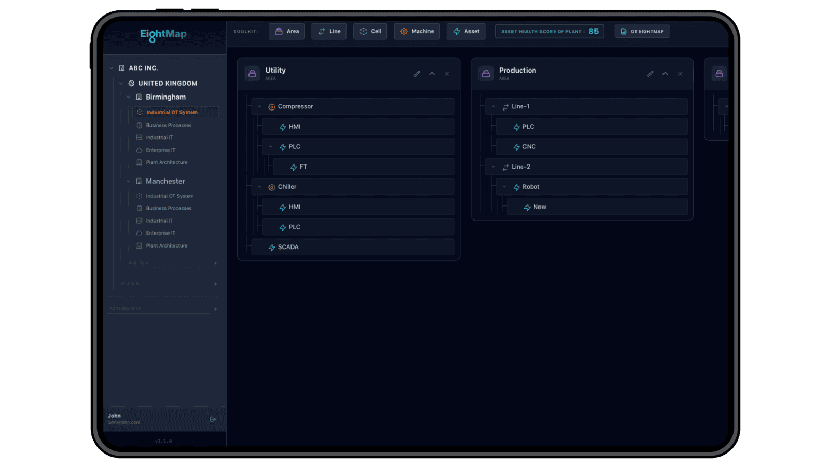Open Plant Architecture under Manchester
Viewport: 830px width, 467px height.
tap(167, 245)
